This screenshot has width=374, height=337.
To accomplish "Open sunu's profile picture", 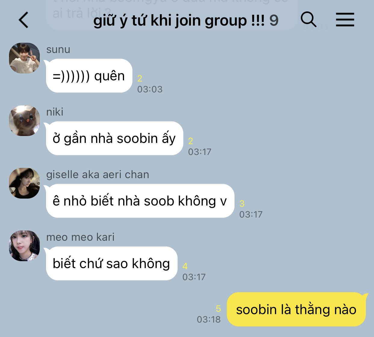I will [24, 58].
